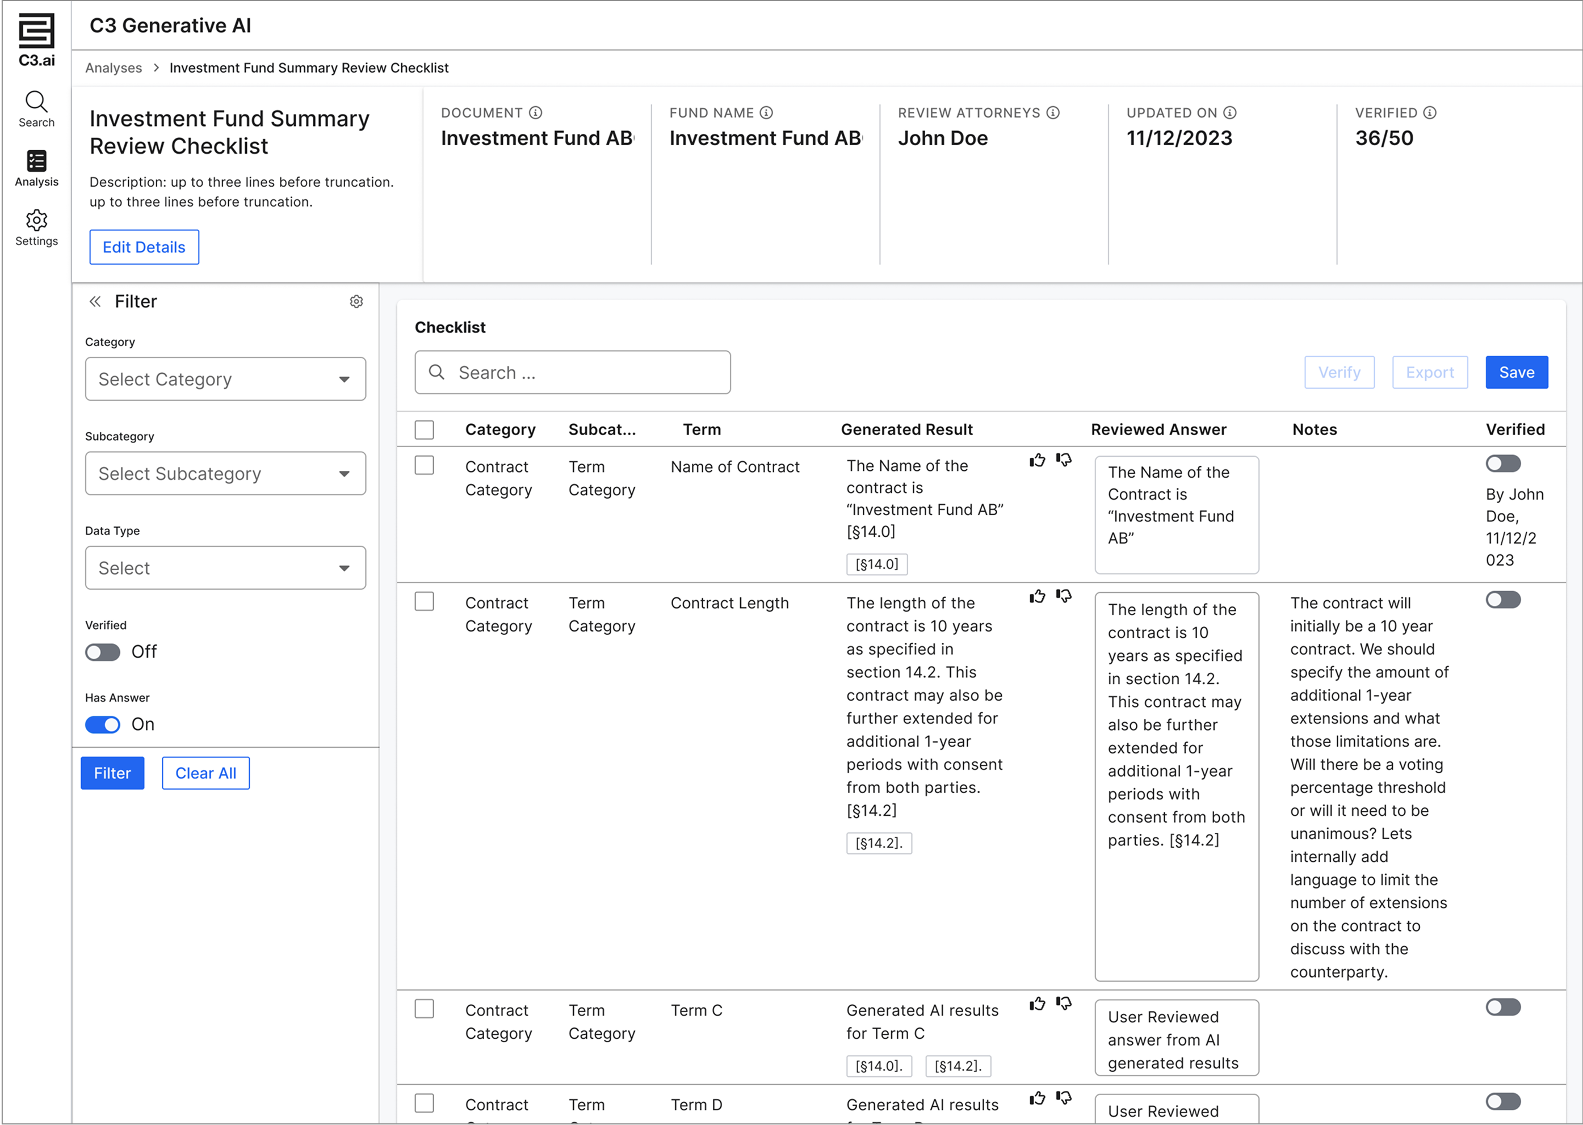Expand the Data Type dropdown
1583x1125 pixels.
225,568
